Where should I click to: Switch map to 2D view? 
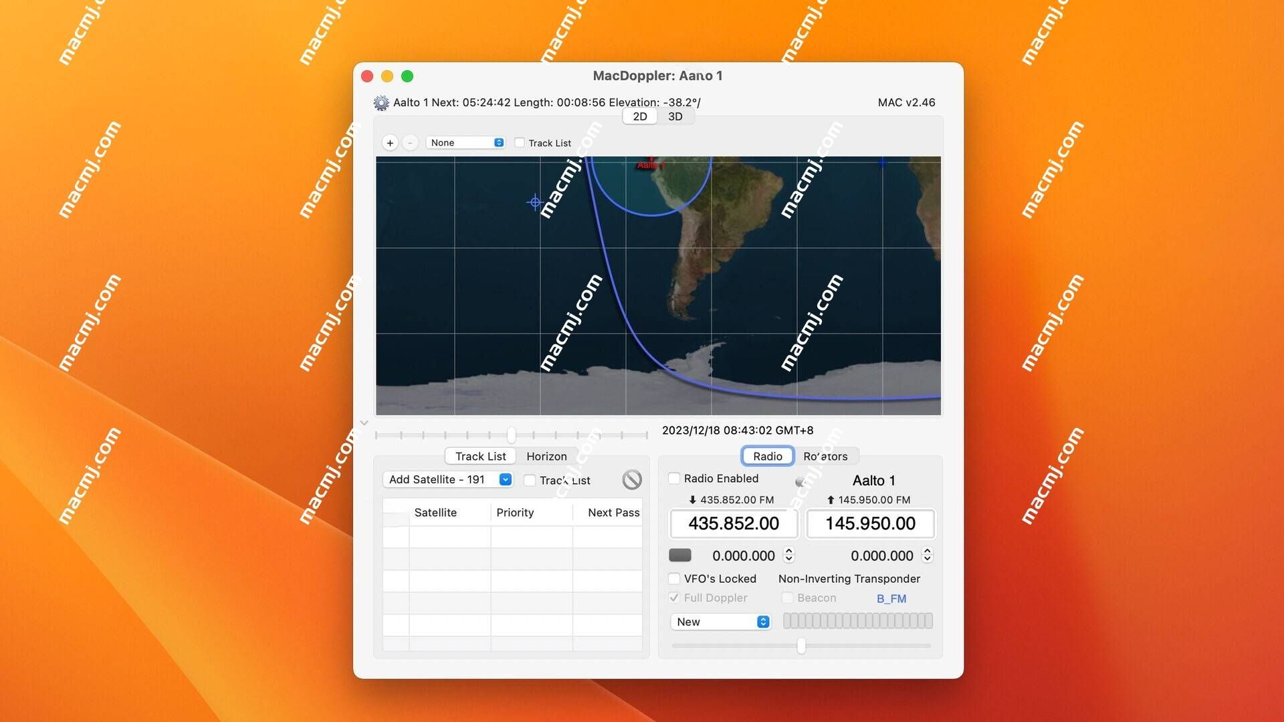tap(640, 116)
